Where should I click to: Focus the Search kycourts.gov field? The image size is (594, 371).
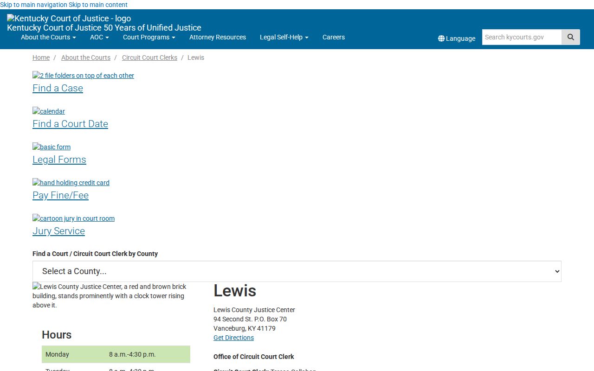522,37
